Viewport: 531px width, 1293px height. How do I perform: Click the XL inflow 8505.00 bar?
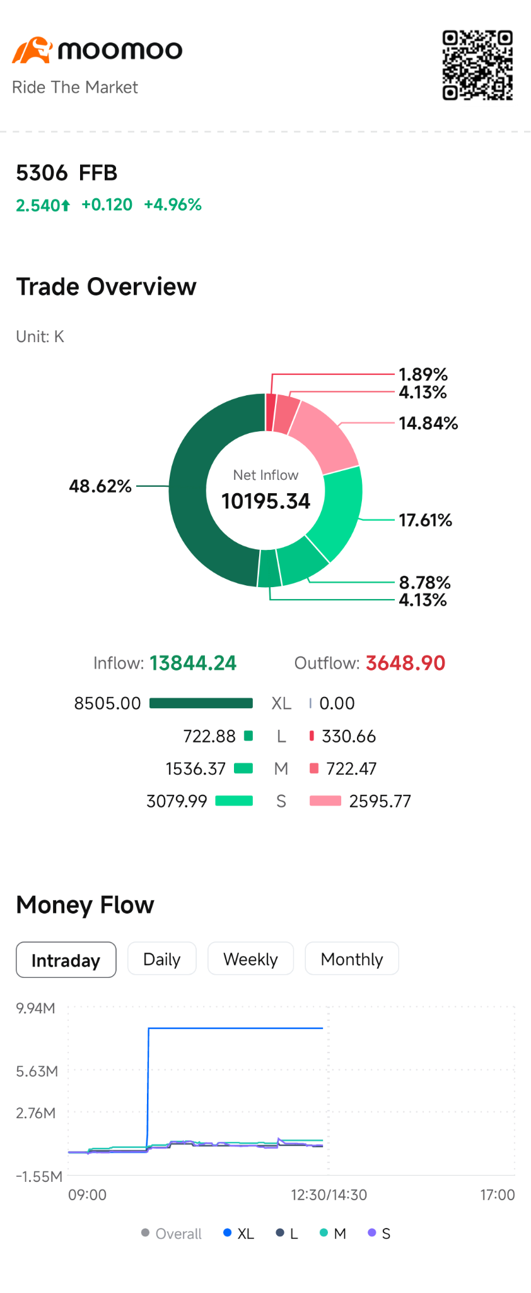(201, 703)
